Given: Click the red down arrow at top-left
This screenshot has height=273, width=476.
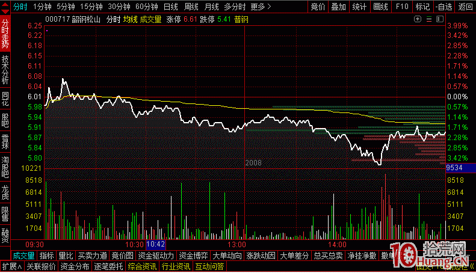Looking at the screenshot, I should [5, 11].
